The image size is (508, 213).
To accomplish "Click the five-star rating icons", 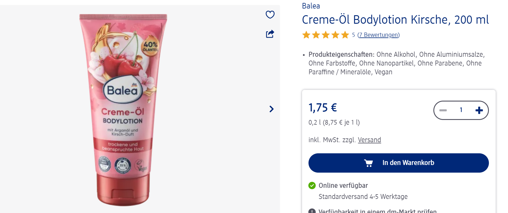I will coord(326,35).
